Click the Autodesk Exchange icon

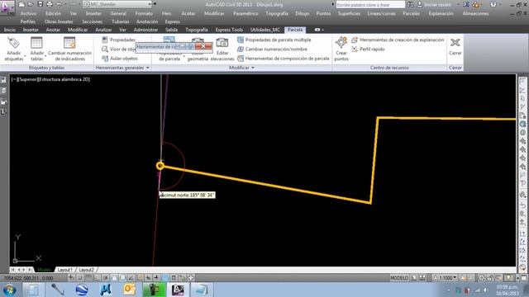point(466,4)
